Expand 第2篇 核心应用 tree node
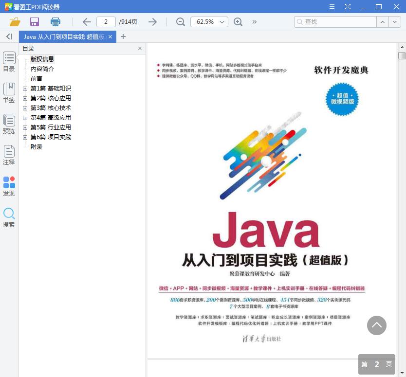The width and height of the screenshot is (406, 377). [25, 98]
